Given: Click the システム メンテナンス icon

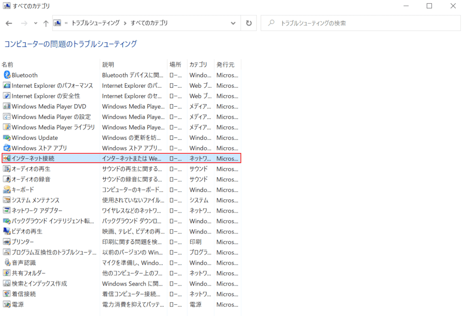Looking at the screenshot, I should [x=7, y=200].
